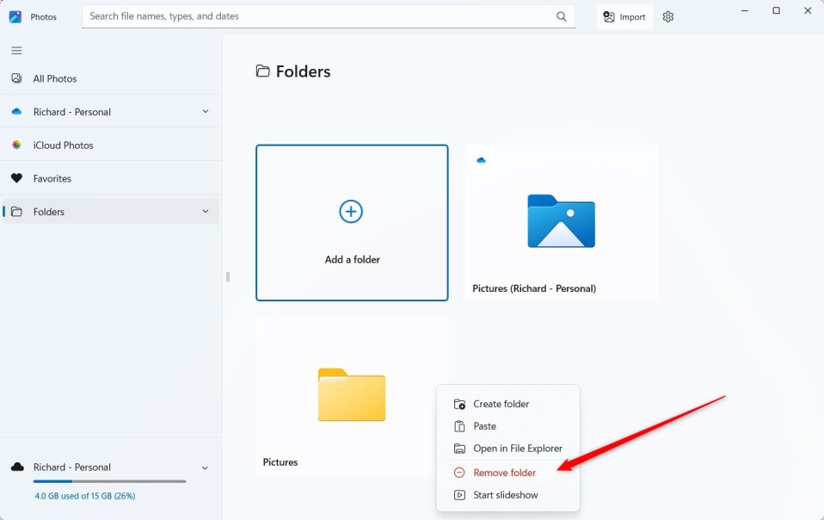
Task: Click the blue Pictures OneDrive folder icon
Action: [562, 221]
